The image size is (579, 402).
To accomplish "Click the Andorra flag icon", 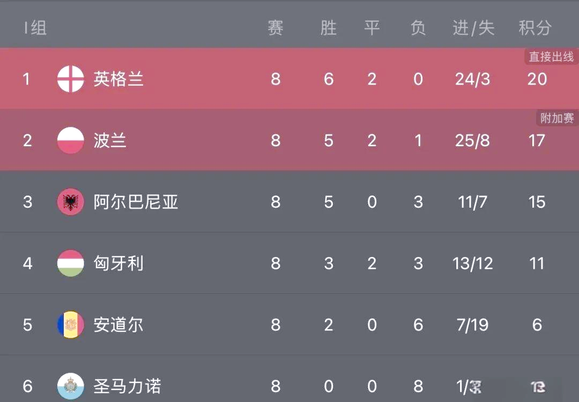I will pos(70,324).
